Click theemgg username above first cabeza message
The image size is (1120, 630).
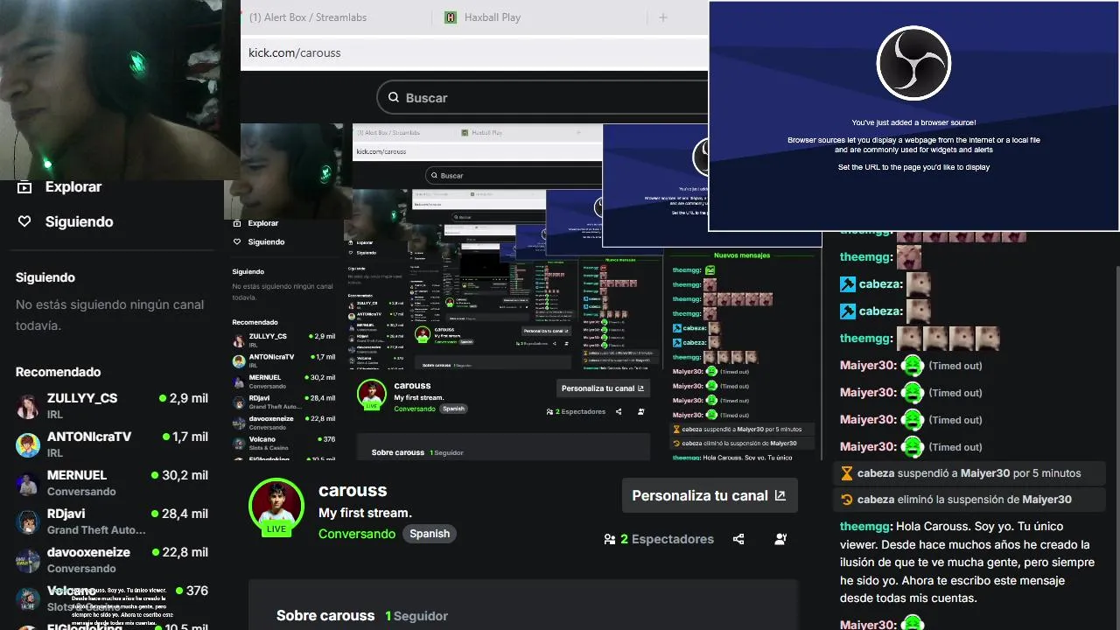point(866,257)
